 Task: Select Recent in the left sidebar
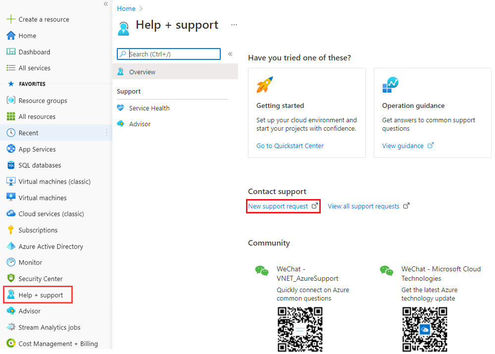point(56,133)
